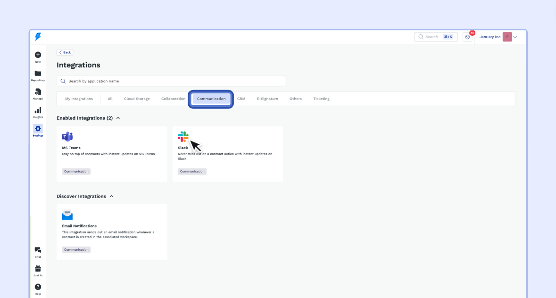Open the Repository folder in sidebar
This screenshot has width=556, height=298.
click(x=38, y=75)
